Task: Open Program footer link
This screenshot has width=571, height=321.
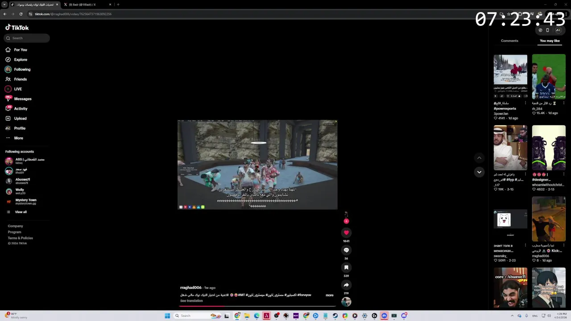Action: 14,232
